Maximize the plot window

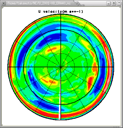pyautogui.click(x=114, y=3)
